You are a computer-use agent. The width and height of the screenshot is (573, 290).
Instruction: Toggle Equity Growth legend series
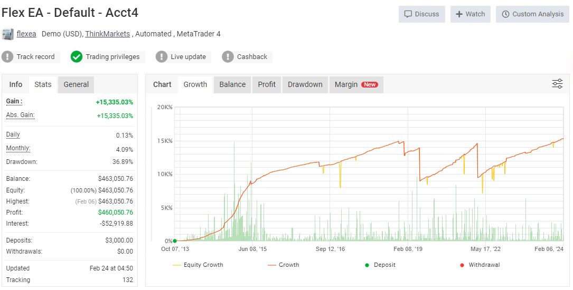click(x=198, y=265)
